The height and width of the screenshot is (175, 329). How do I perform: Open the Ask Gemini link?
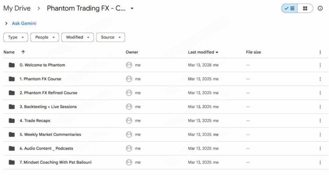click(x=24, y=24)
